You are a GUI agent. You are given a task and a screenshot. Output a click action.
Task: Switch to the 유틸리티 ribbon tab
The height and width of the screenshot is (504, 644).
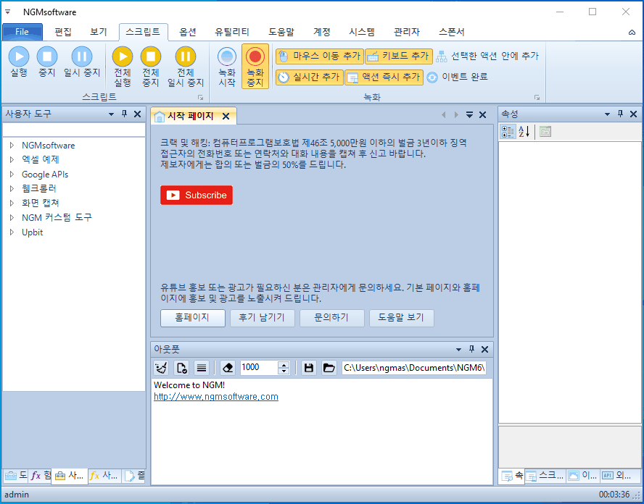click(232, 32)
